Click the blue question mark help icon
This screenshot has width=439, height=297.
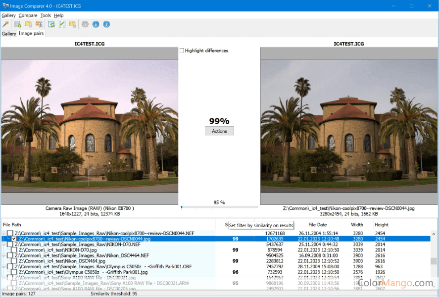(106, 24)
